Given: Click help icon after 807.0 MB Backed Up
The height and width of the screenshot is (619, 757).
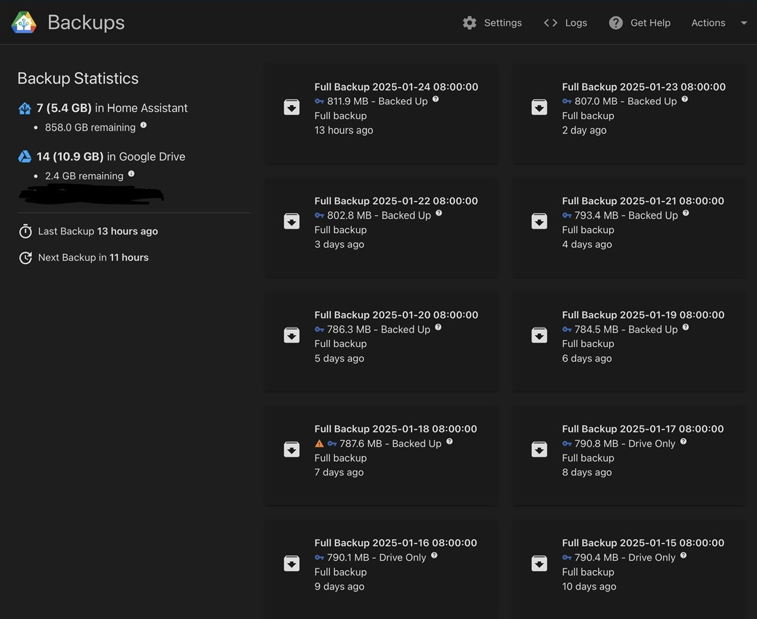Looking at the screenshot, I should tap(685, 99).
